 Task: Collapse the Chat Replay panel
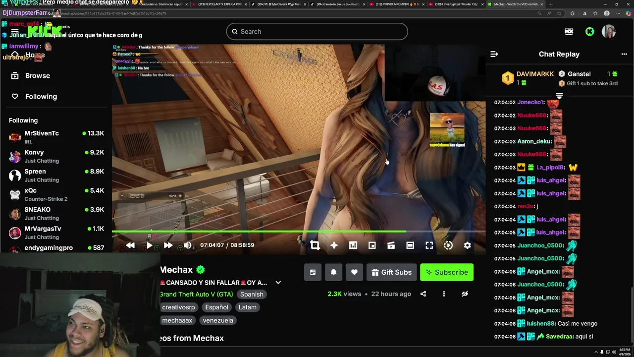tap(494, 54)
